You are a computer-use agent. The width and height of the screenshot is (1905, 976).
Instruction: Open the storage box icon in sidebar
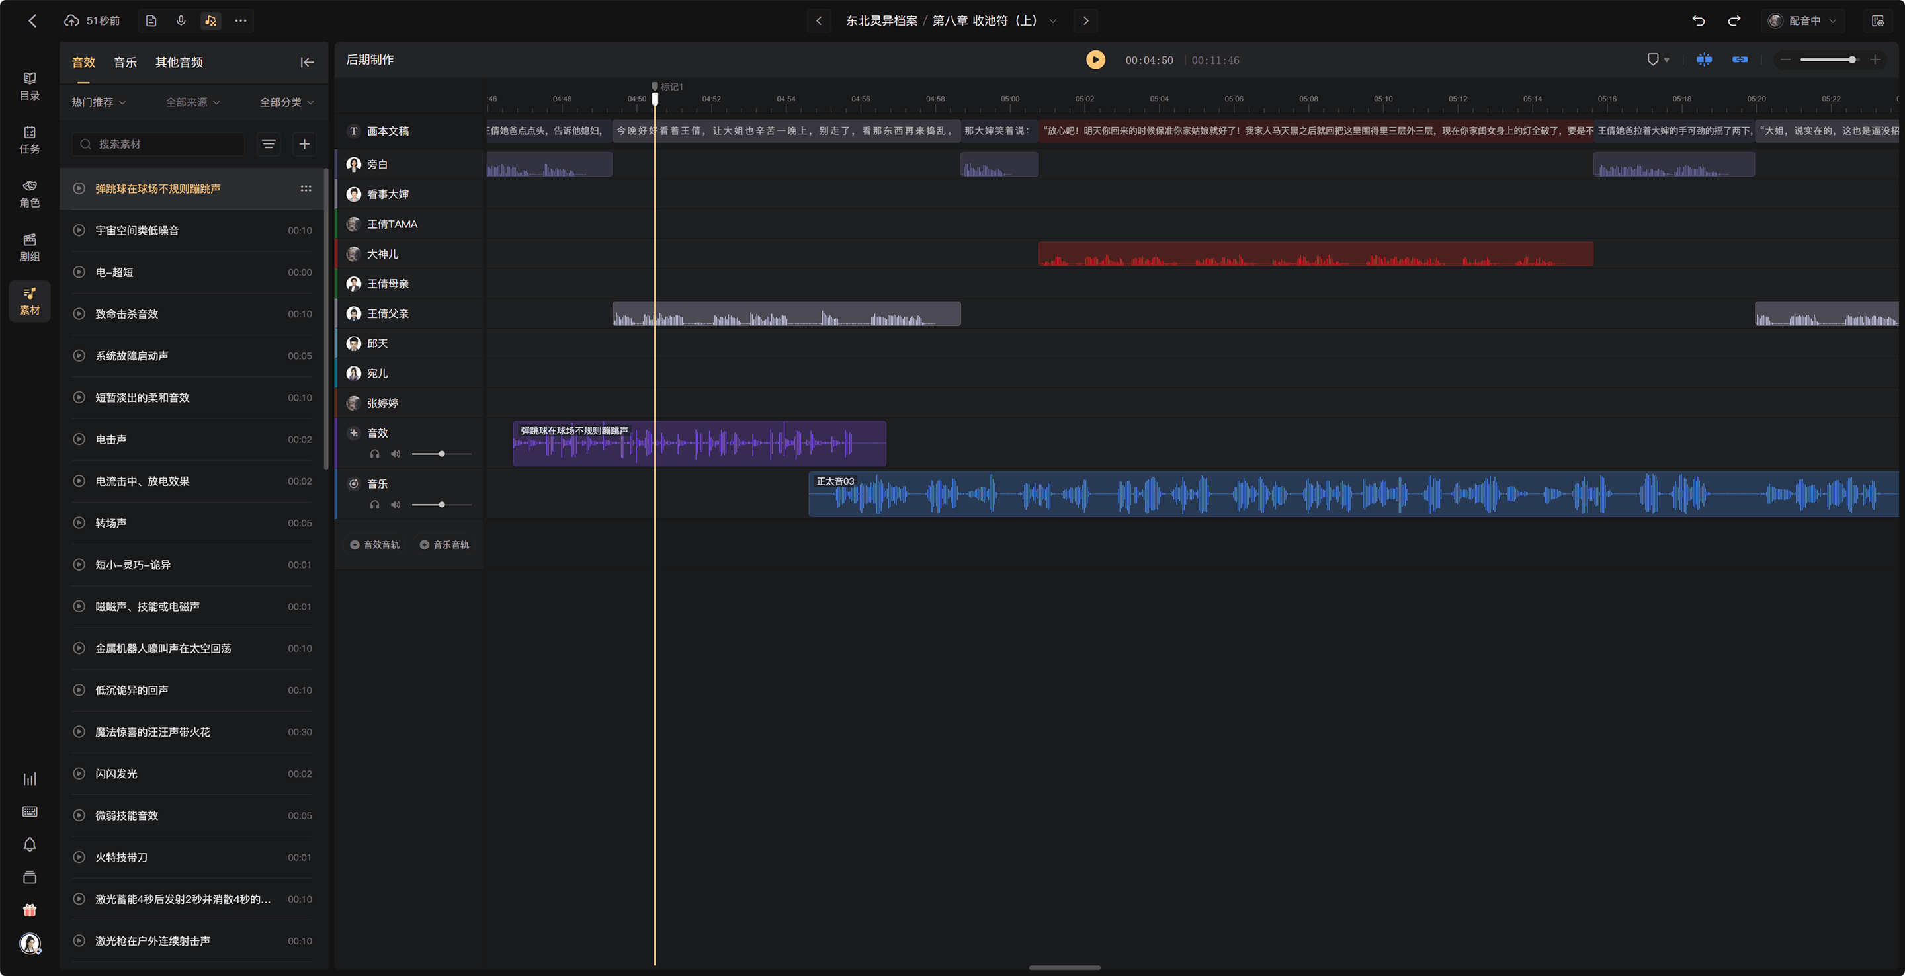click(30, 877)
